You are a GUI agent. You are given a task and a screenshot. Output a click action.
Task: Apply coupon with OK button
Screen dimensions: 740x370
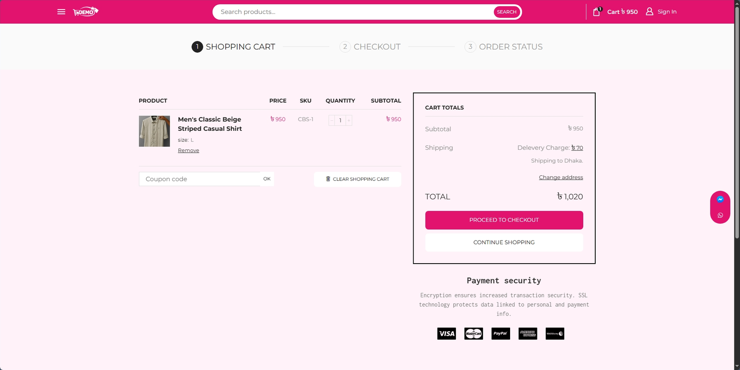point(267,179)
